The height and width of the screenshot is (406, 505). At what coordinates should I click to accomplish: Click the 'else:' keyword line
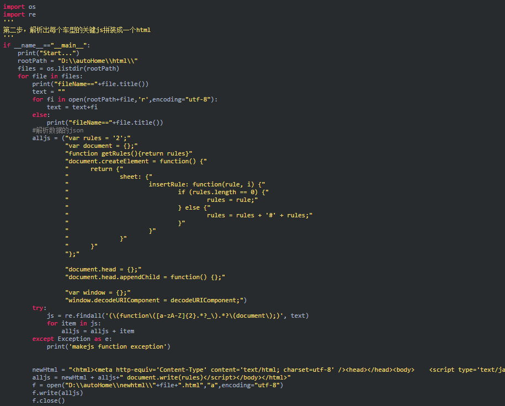click(x=41, y=115)
